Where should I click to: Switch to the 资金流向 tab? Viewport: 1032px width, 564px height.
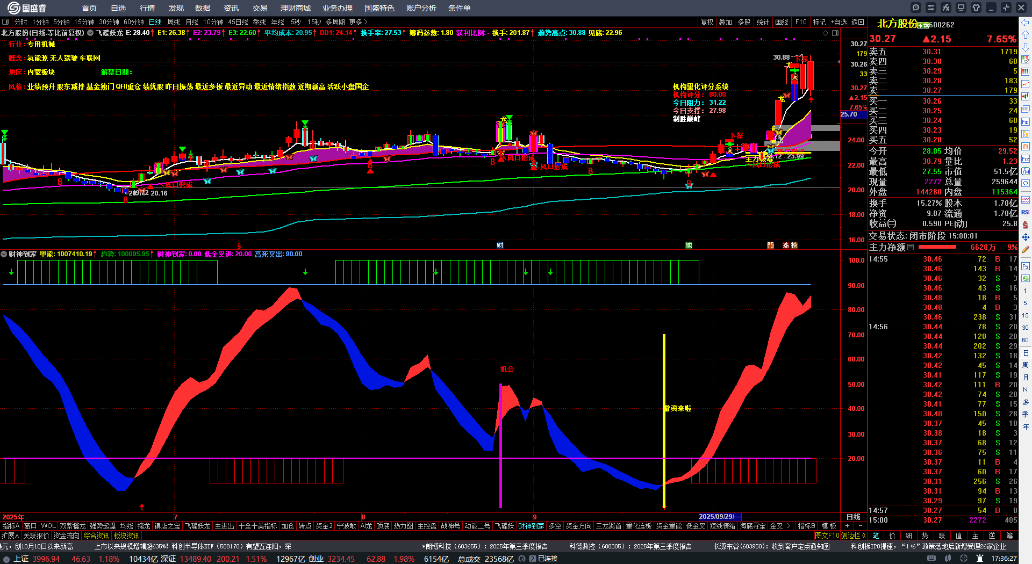click(x=67, y=536)
